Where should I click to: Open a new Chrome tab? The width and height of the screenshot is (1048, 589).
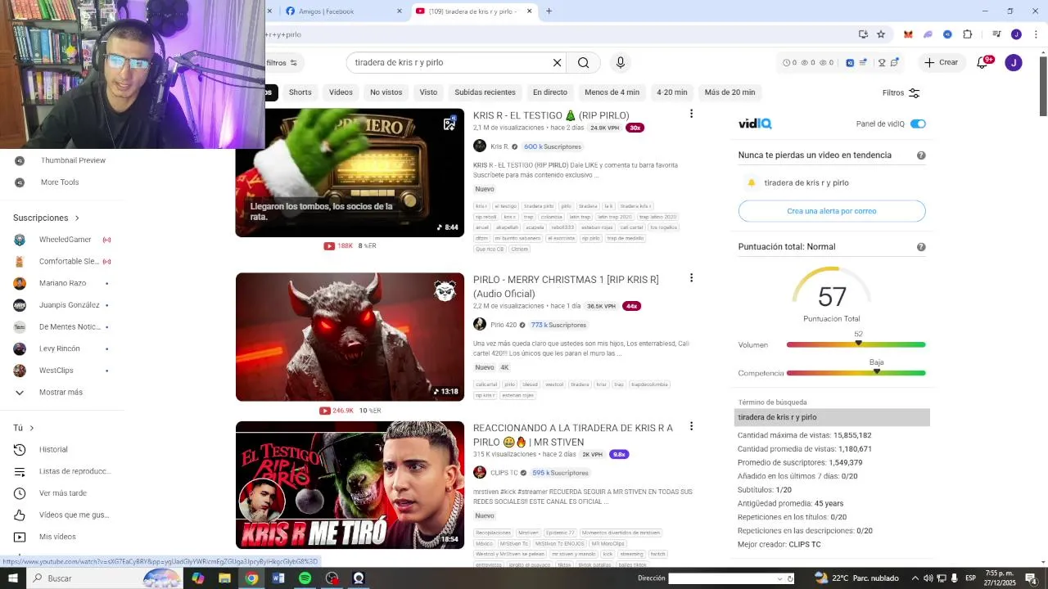549,11
